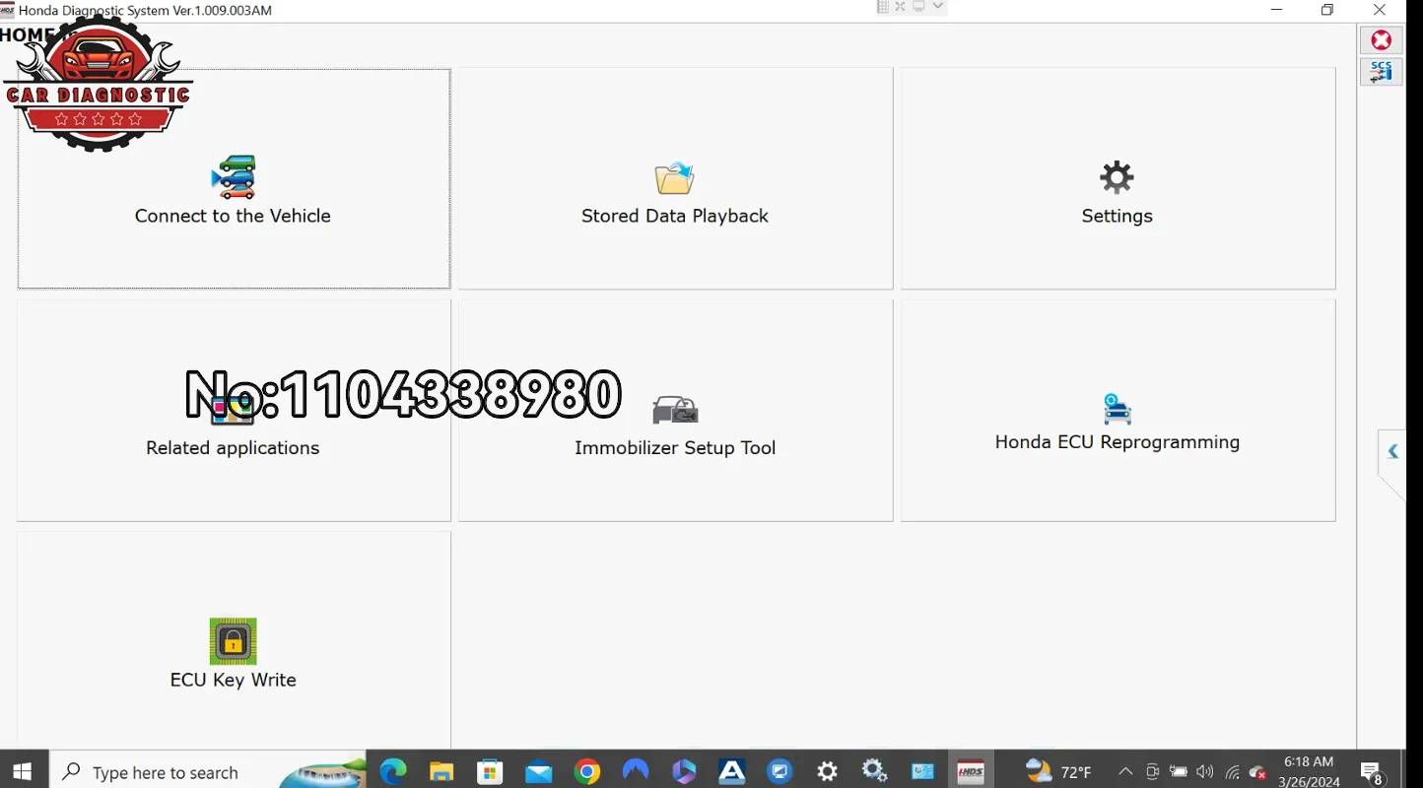
Task: Open the Windows Start menu
Action: point(23,772)
